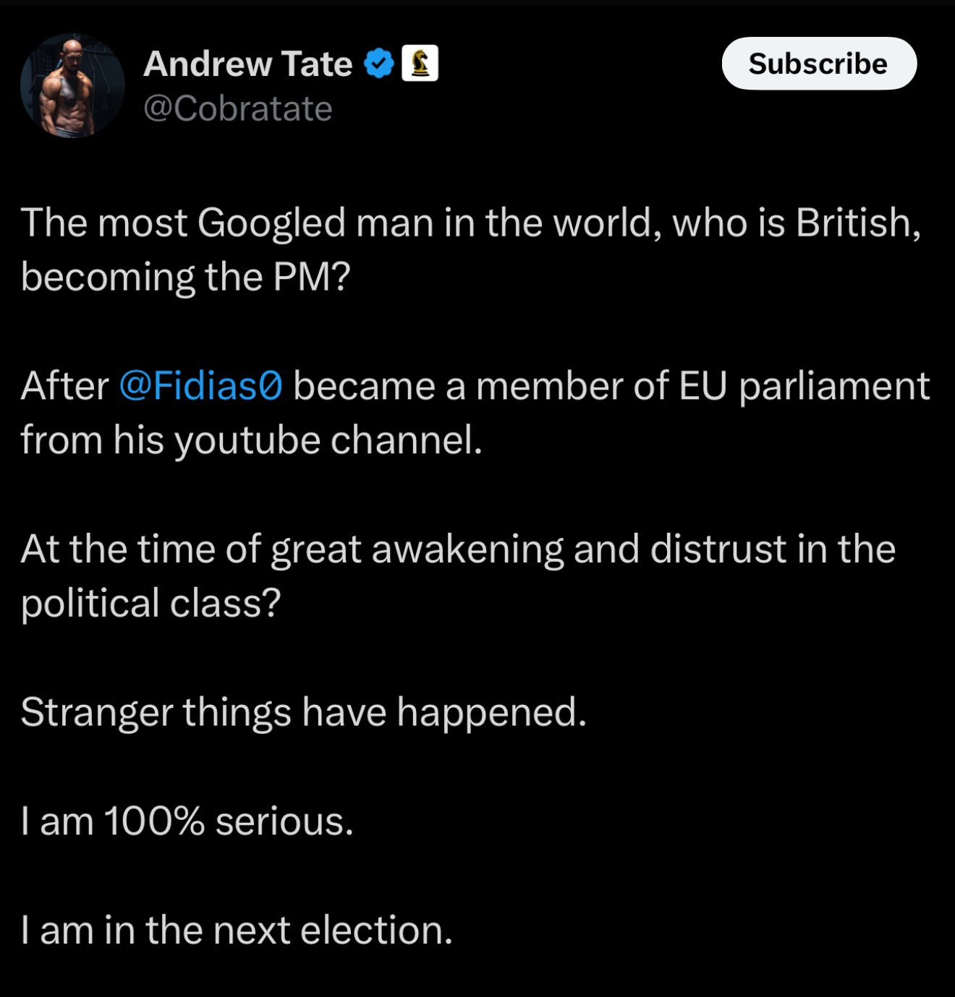Click the blue verified checkmark badge
Screen dimensions: 955x997
tap(378, 64)
